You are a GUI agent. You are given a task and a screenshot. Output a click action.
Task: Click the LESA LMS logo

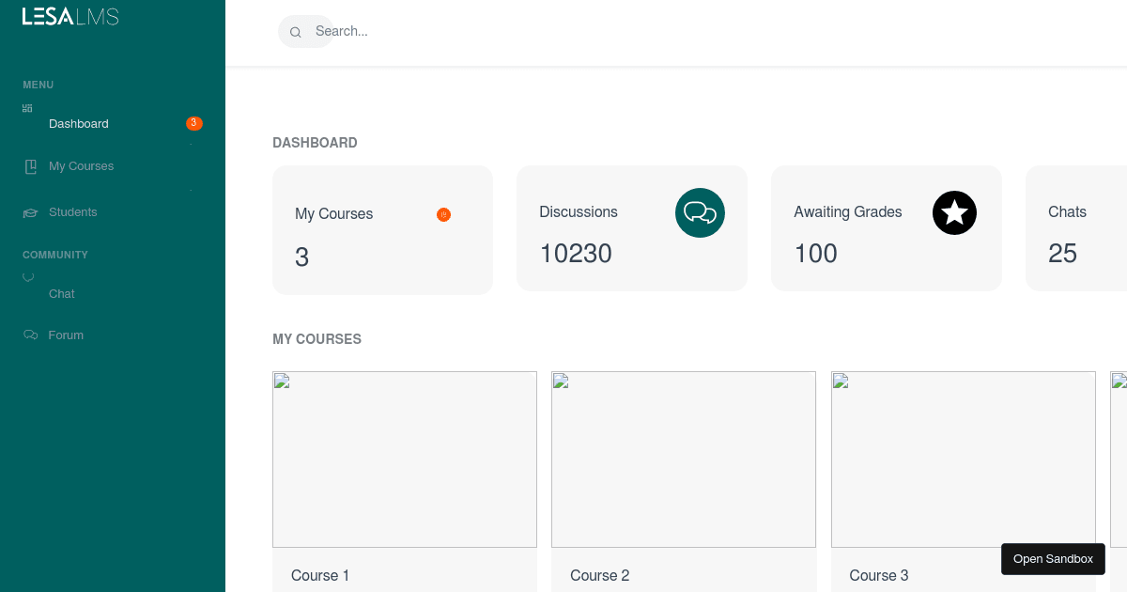coord(69,16)
